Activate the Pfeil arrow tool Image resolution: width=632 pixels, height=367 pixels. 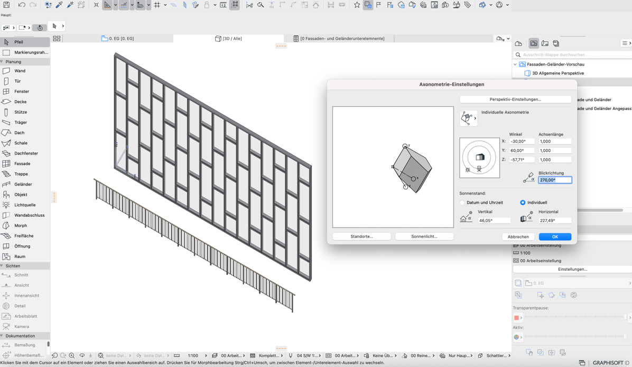pyautogui.click(x=25, y=42)
